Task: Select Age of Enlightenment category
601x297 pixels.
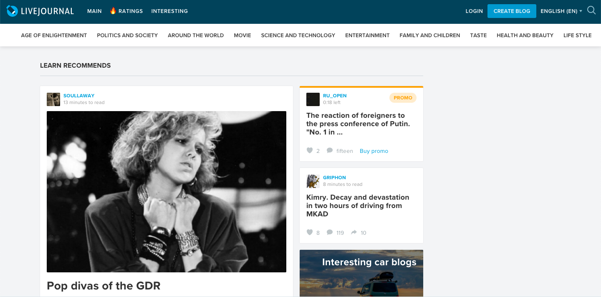Action: click(54, 36)
